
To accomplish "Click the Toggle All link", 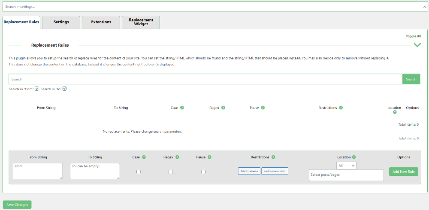I will pos(413,36).
